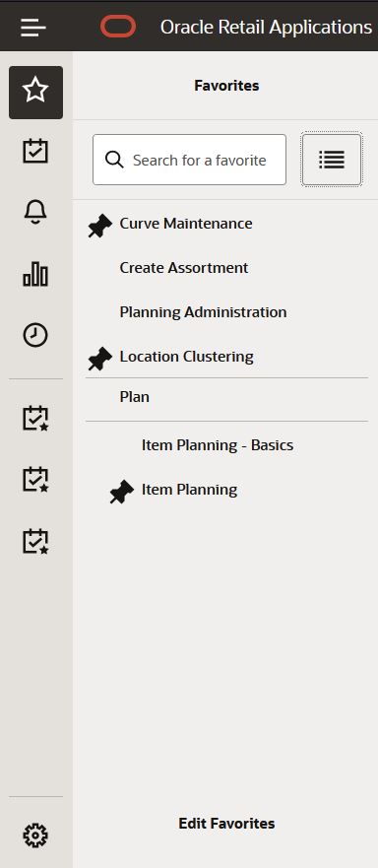
Task: Open the Favorites star icon
Action: 36,93
